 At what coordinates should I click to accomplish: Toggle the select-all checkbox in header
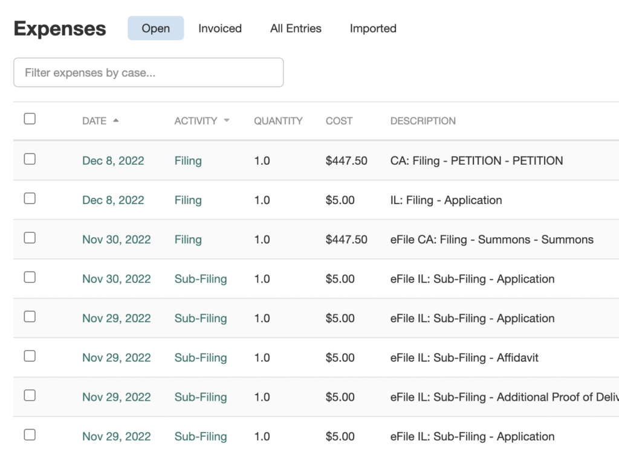(x=30, y=119)
